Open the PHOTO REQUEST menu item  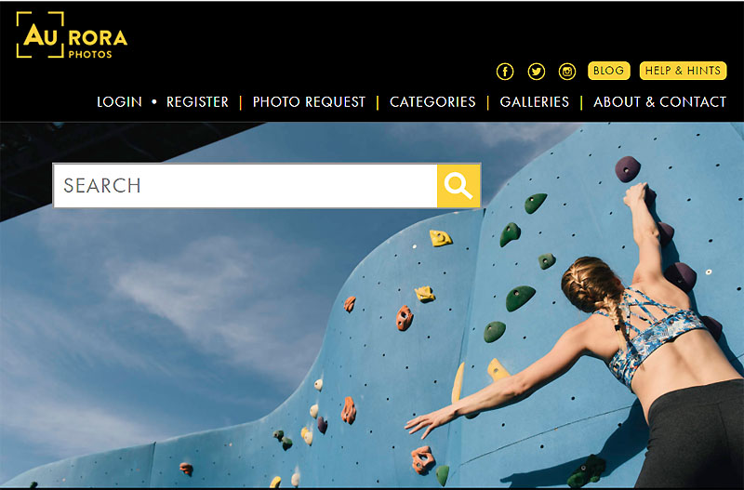click(x=309, y=102)
